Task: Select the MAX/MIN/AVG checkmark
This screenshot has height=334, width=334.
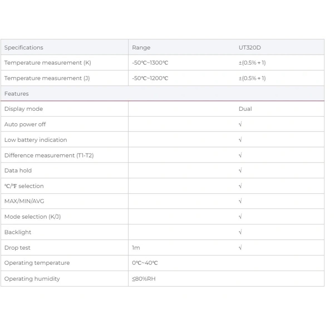Action: 240,201
